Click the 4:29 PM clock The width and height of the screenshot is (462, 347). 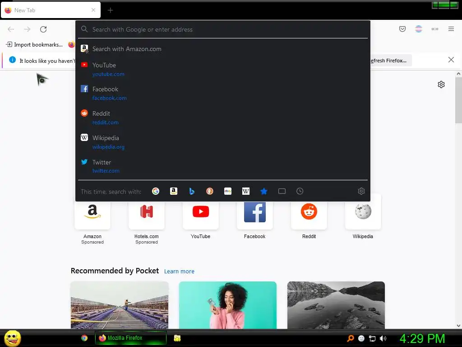(422, 338)
